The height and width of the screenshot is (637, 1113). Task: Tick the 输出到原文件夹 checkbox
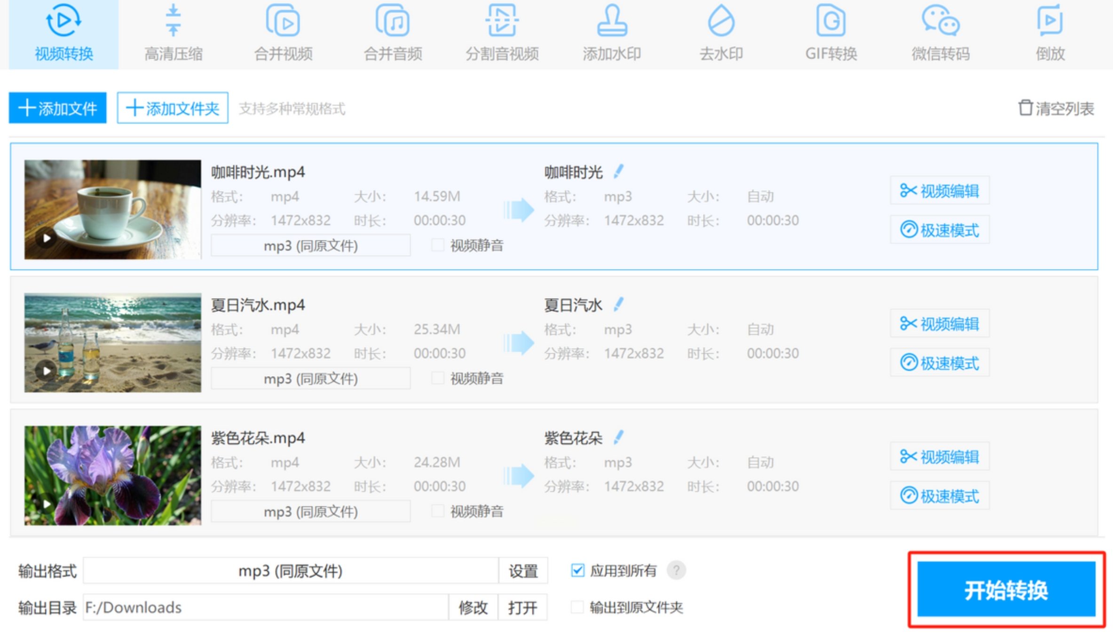[578, 607]
